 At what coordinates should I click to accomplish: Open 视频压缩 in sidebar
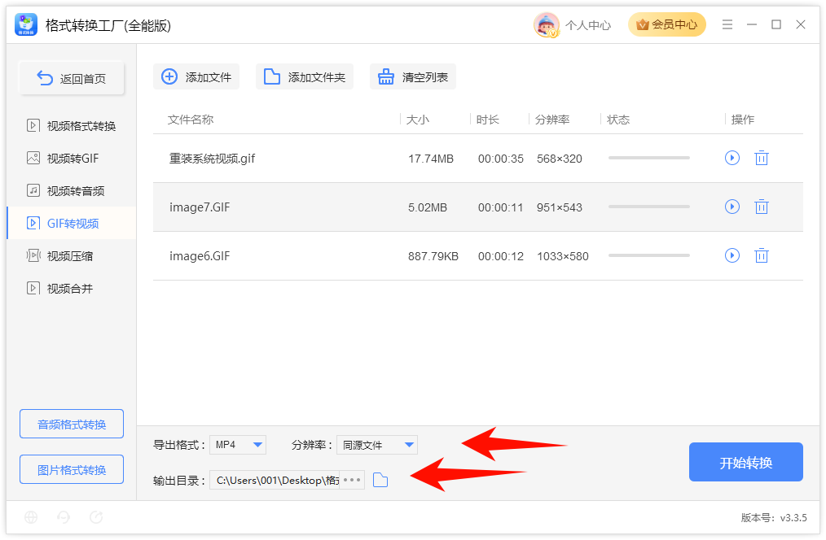[x=71, y=256]
